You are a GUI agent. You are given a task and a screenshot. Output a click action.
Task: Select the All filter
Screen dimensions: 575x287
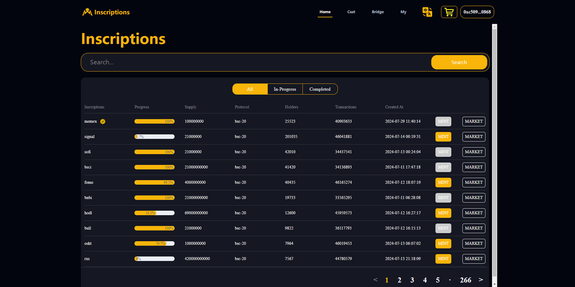click(x=250, y=89)
